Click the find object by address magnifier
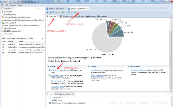 pos(75,12)
